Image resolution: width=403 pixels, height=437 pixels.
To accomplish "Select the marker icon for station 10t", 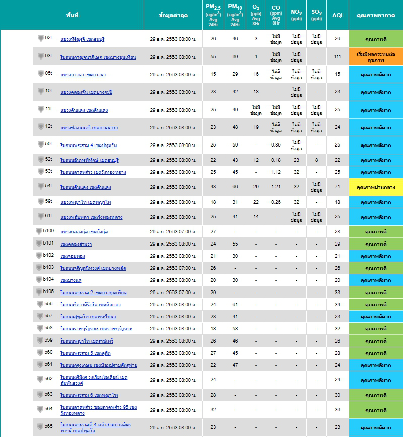I will click(41, 91).
